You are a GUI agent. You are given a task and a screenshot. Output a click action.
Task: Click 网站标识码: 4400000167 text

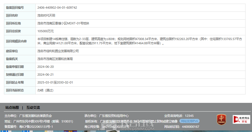pyautogui.click(x=182, y=127)
